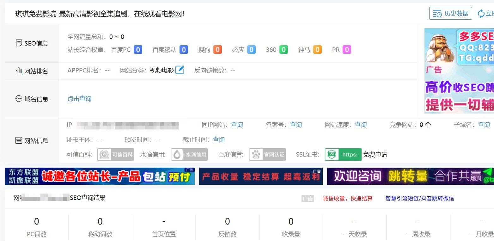The width and height of the screenshot is (494, 241).
Task: Click the 百度移动 weight badge
Action: point(184,50)
